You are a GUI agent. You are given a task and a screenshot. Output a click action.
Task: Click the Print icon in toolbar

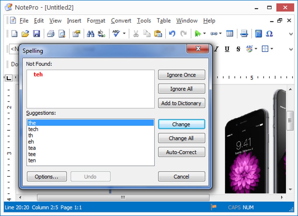[x=51, y=34]
